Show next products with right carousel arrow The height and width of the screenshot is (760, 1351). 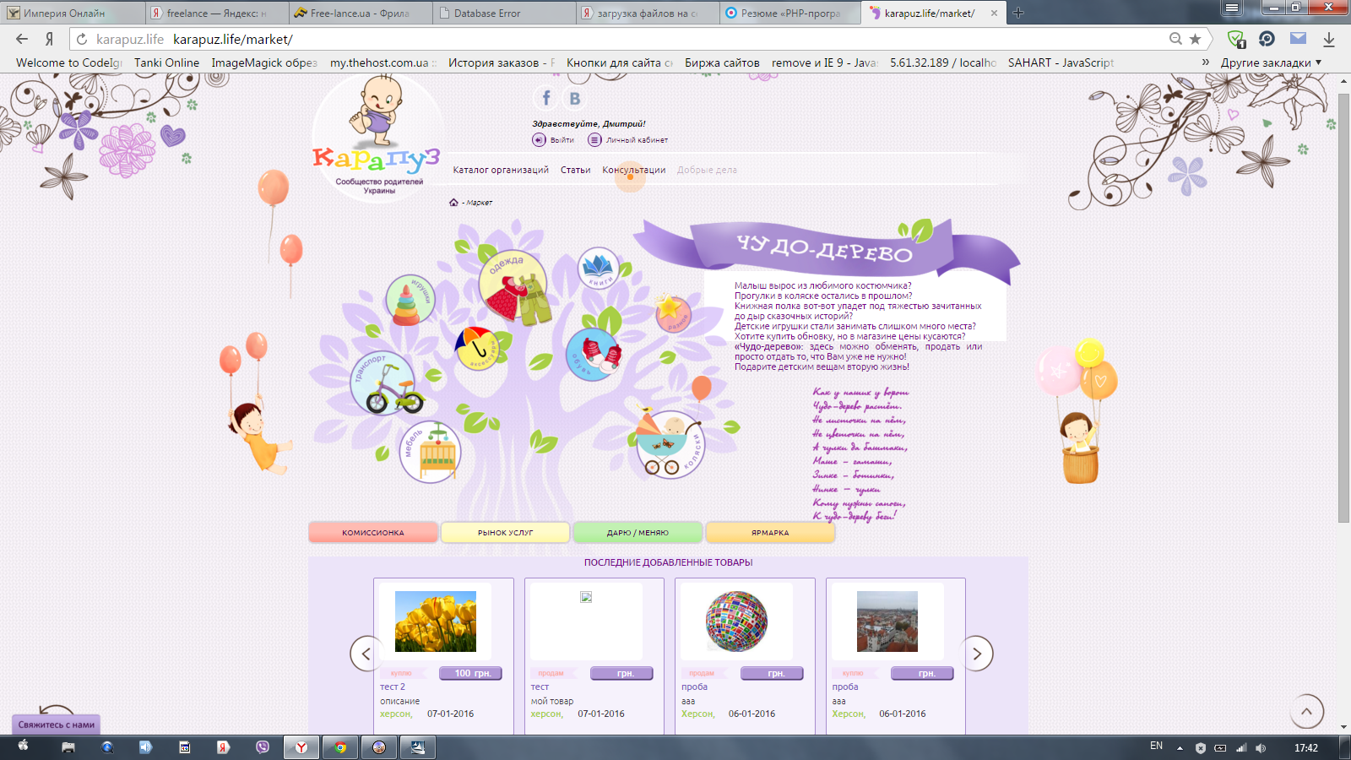coord(977,653)
